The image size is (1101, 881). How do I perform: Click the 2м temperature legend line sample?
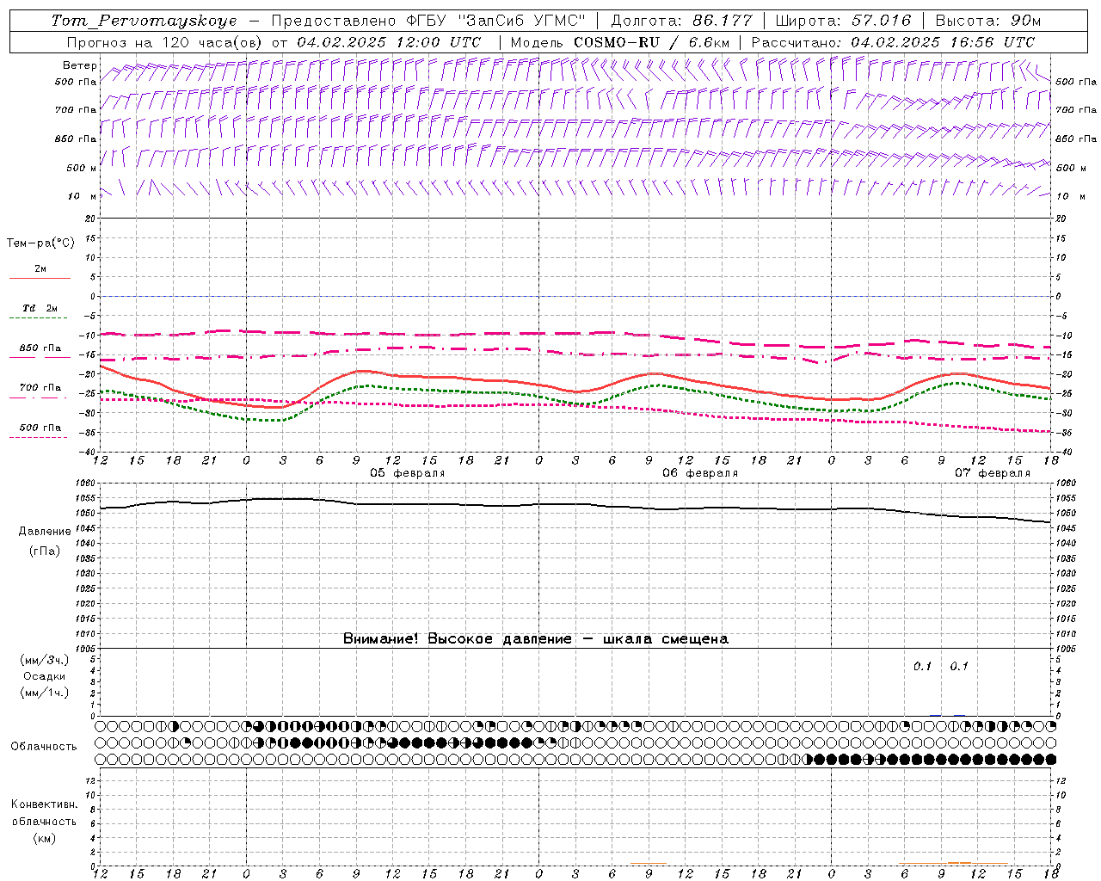[x=40, y=279]
